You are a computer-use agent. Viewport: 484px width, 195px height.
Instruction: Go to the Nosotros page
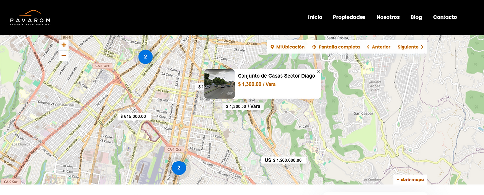pos(388,17)
